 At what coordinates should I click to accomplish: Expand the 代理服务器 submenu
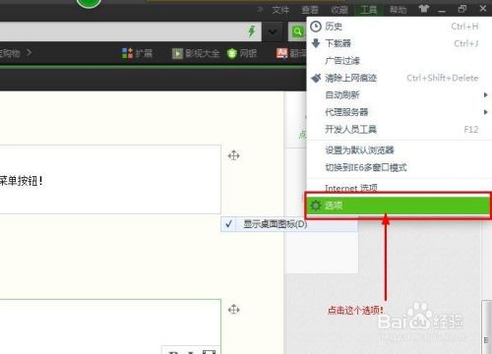[x=399, y=112]
